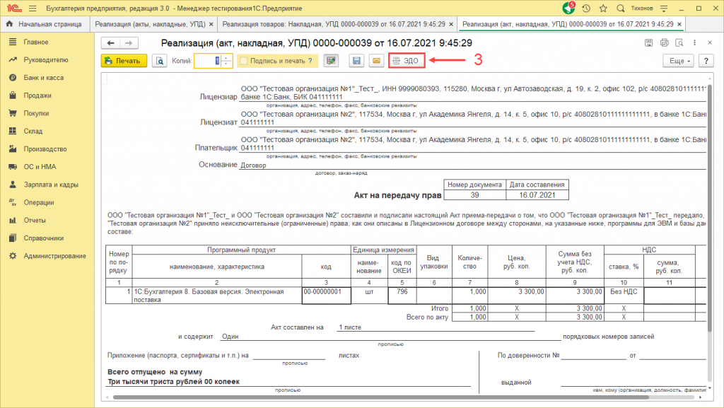This screenshot has height=408, width=724.
Task: Click date value 16.07.2021
Action: (537, 194)
